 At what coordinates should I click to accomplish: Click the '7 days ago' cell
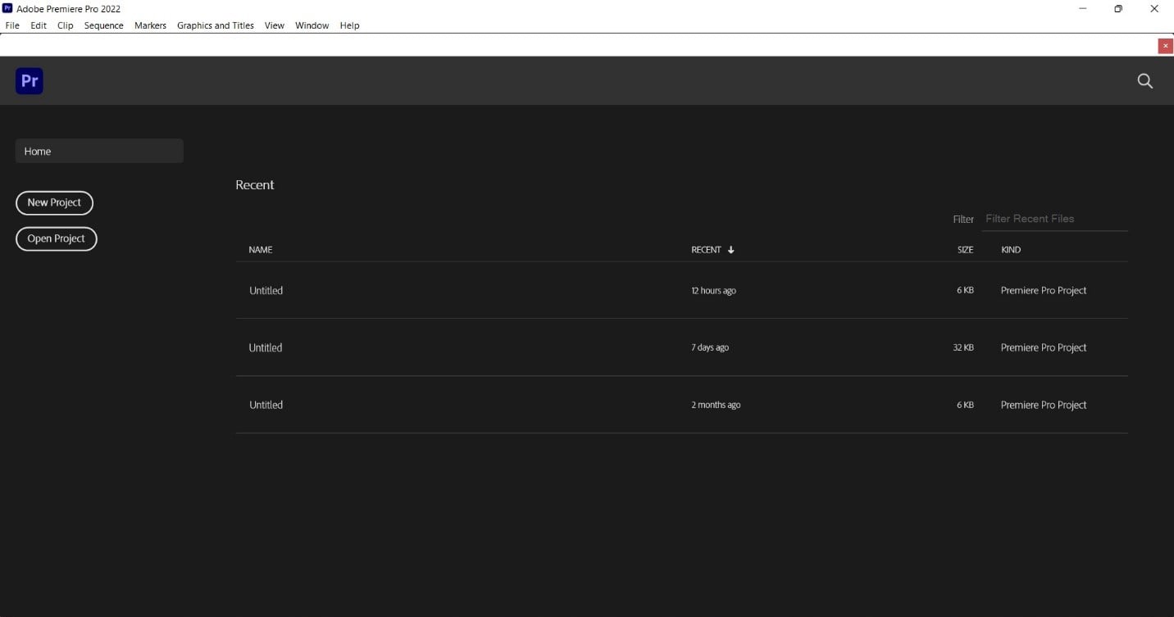pos(710,347)
